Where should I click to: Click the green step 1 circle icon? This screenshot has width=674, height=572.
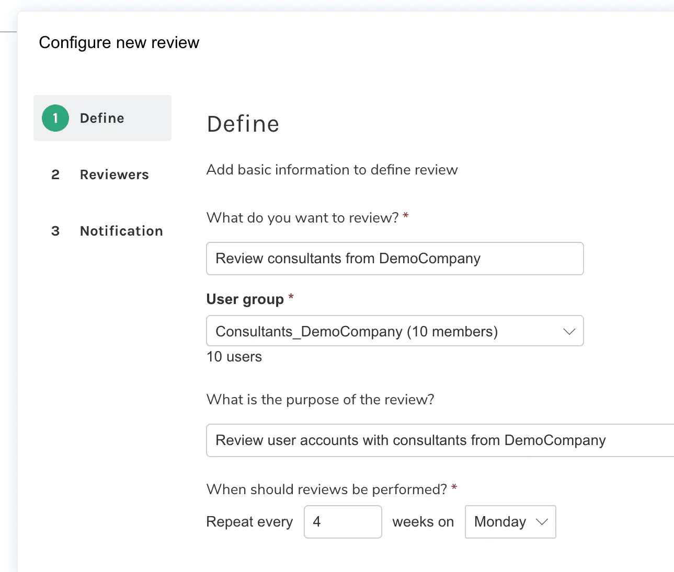(55, 118)
